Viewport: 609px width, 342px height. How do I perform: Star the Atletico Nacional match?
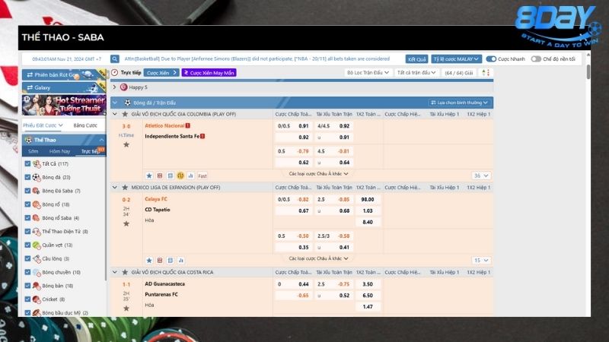(x=126, y=144)
